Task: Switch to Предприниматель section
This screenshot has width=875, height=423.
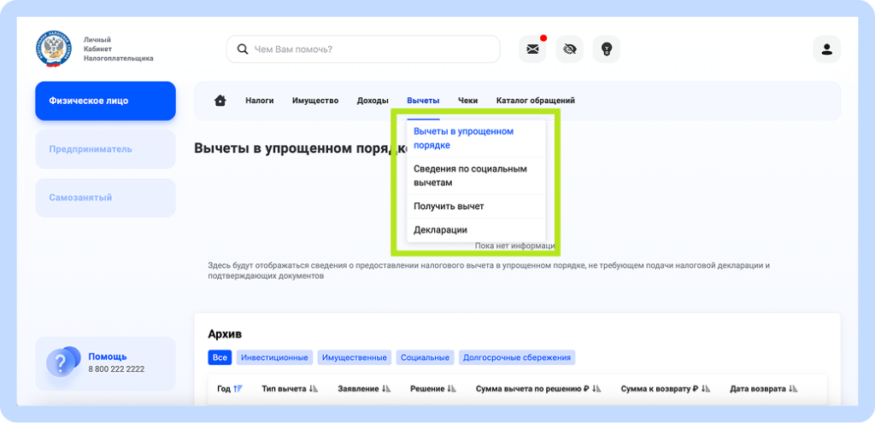Action: click(x=105, y=149)
